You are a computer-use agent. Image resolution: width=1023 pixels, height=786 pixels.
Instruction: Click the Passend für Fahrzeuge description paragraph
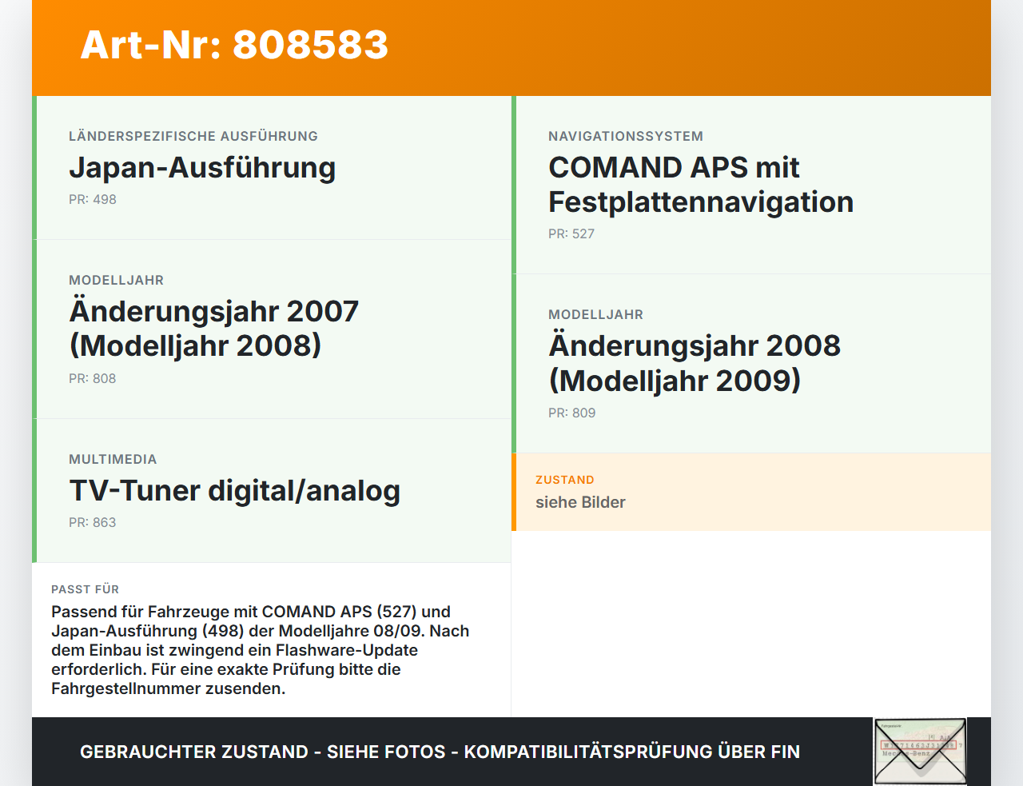tap(261, 650)
